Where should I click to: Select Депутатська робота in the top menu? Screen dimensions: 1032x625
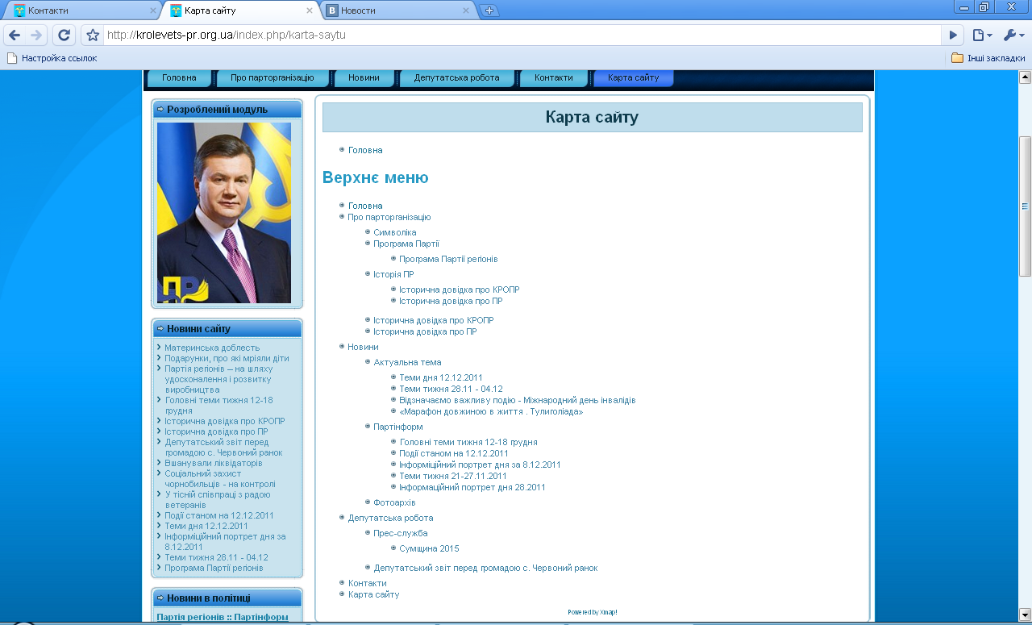[456, 78]
